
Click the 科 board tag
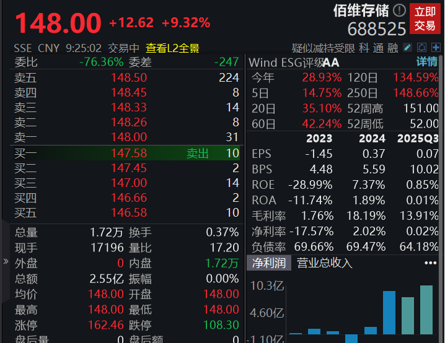click(364, 48)
